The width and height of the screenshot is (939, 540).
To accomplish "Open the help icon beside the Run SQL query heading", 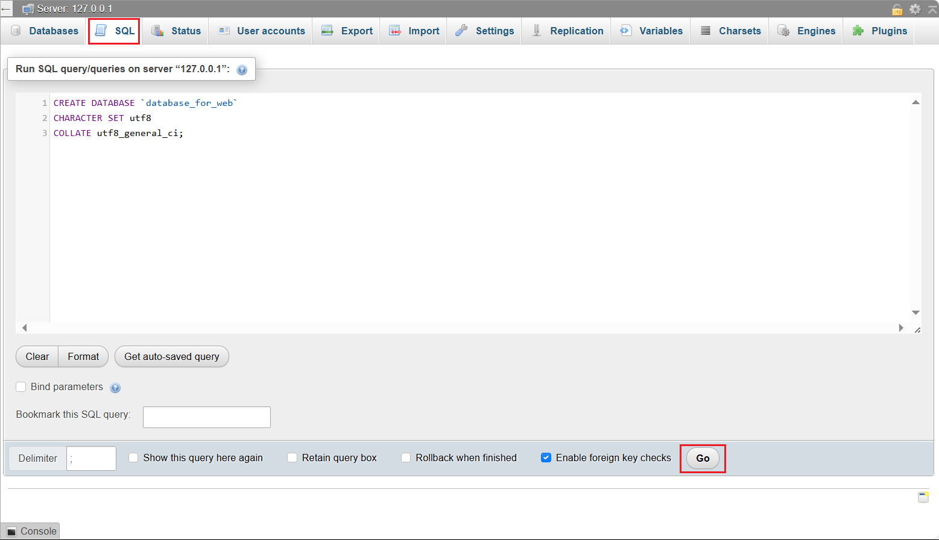I will pos(242,70).
